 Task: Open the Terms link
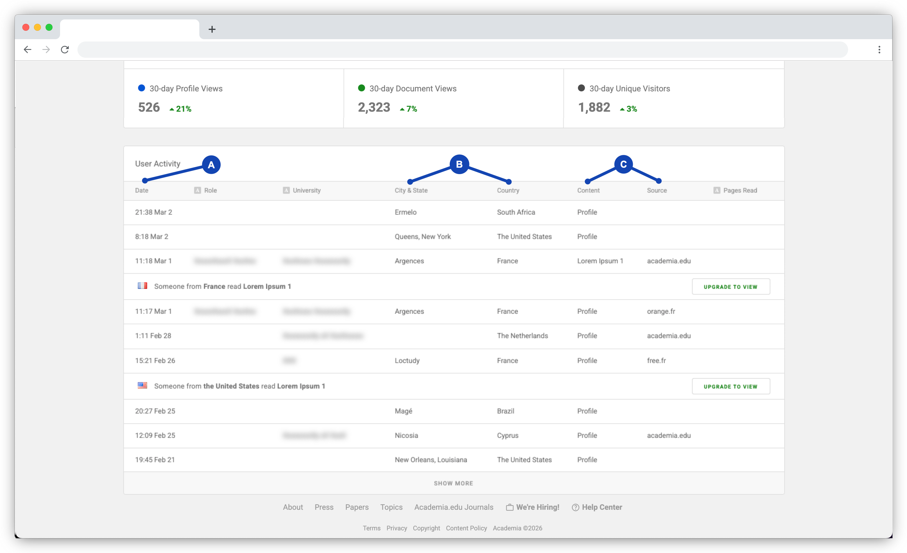click(x=371, y=528)
